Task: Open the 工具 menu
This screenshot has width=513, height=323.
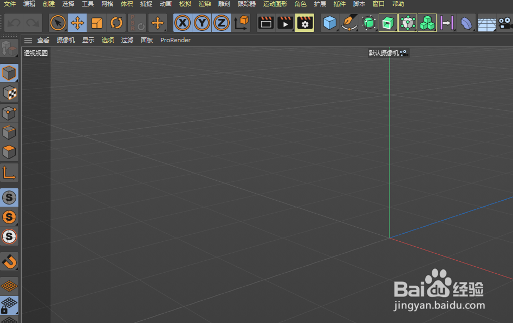Action: 88,4
